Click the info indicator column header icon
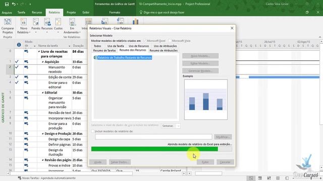Screen dimensions: 323x181 click(19, 45)
